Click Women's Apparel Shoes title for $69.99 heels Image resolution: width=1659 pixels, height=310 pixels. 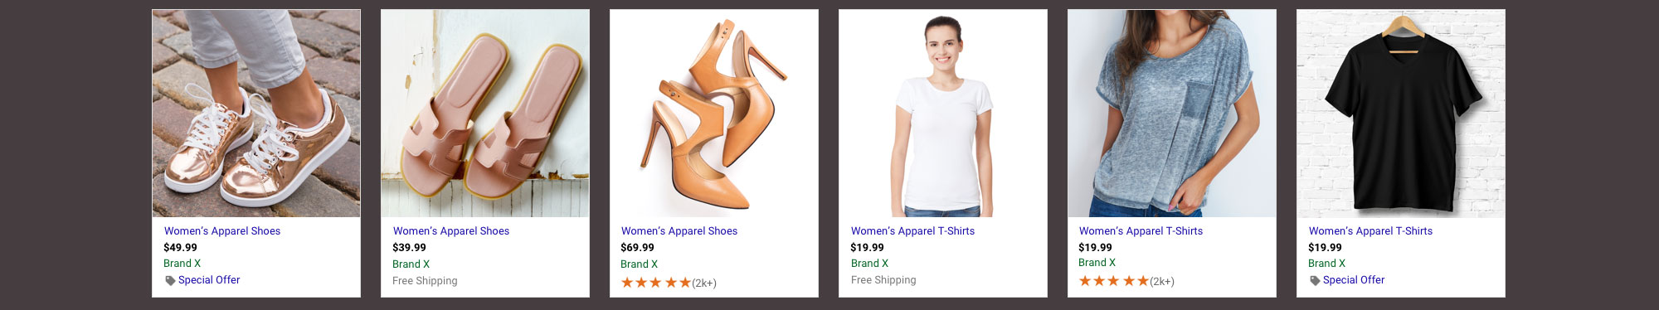point(679,231)
